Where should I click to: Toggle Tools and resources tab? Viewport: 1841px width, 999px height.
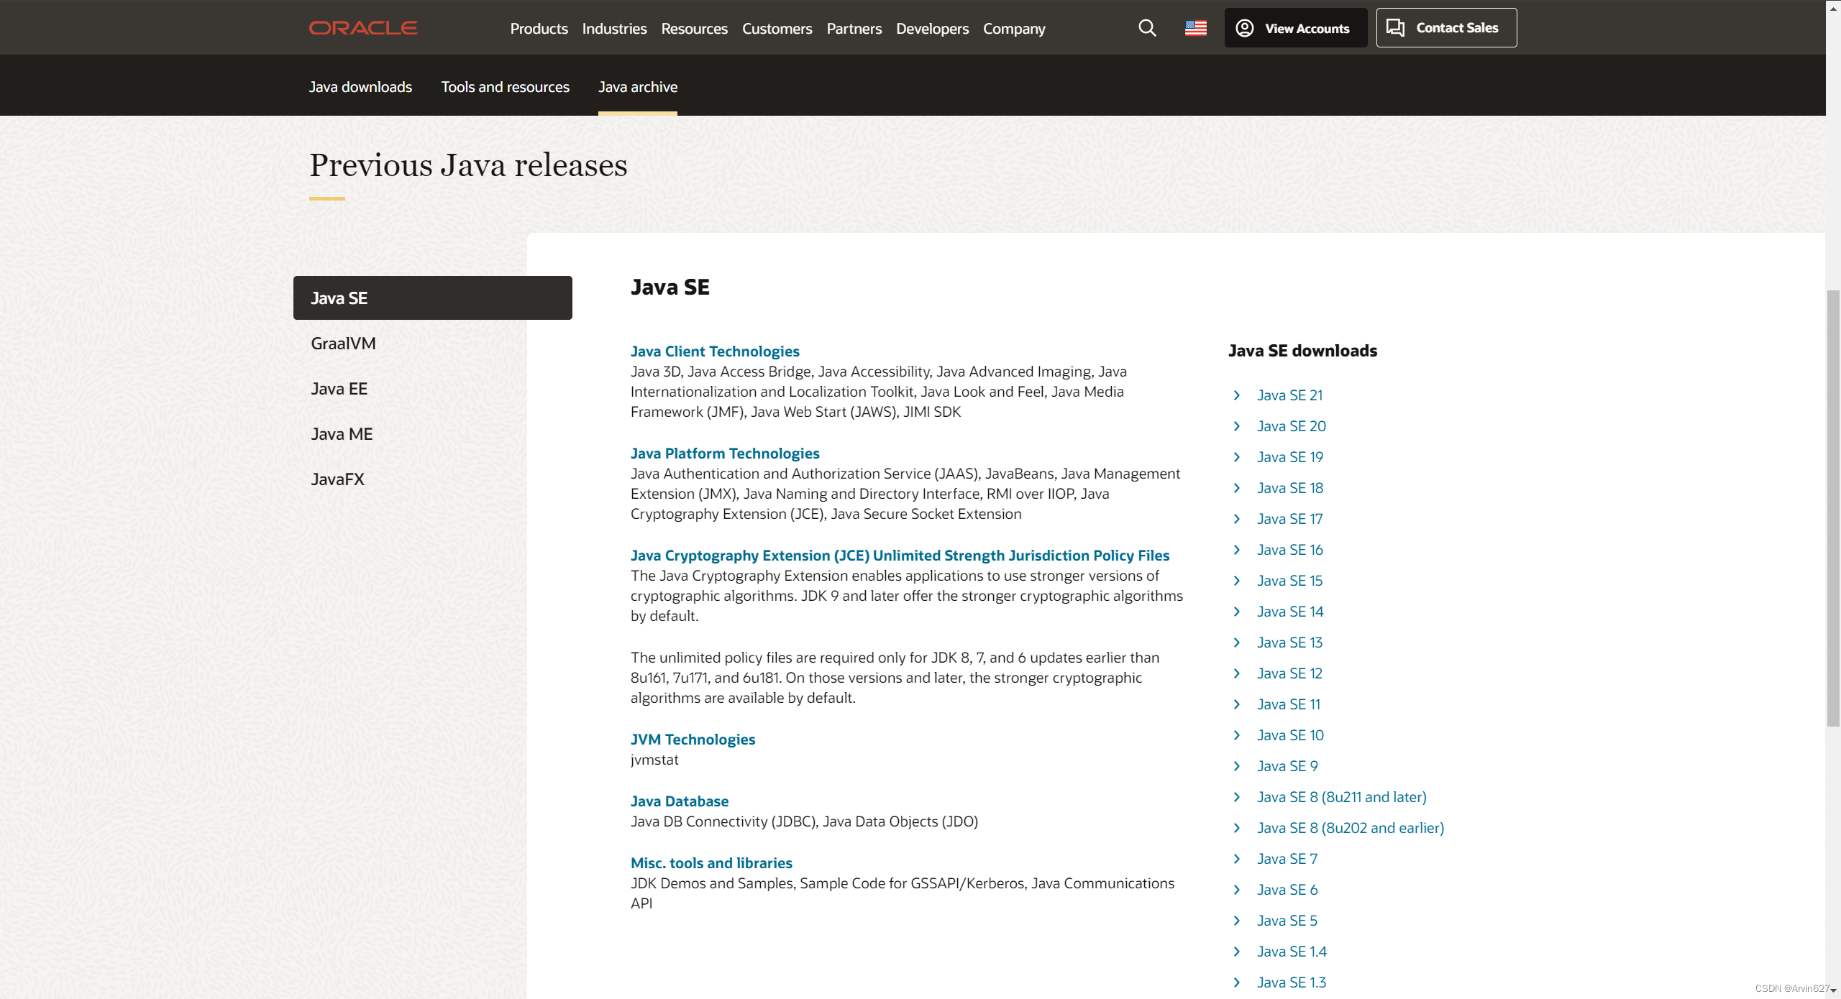[x=505, y=86]
